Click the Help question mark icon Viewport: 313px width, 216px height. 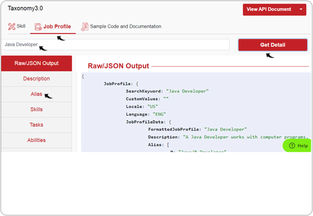tap(292, 146)
